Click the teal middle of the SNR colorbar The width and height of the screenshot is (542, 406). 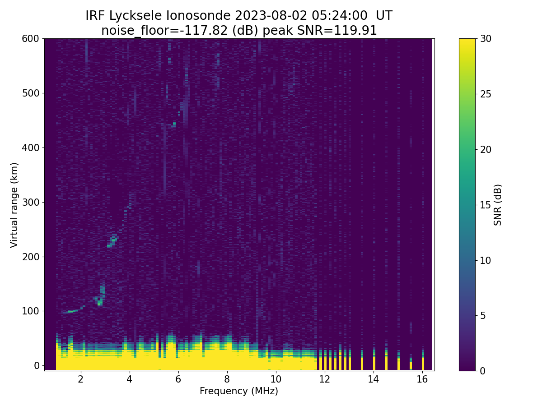tap(467, 205)
